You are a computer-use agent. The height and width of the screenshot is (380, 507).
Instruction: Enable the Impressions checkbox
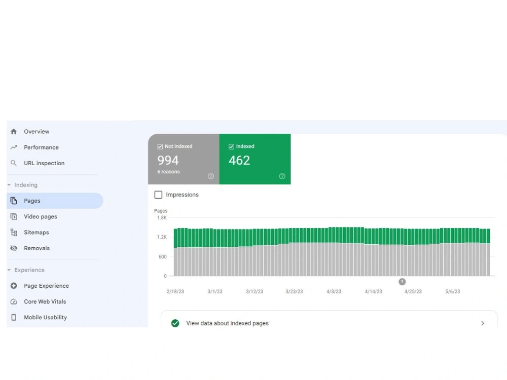(x=158, y=195)
